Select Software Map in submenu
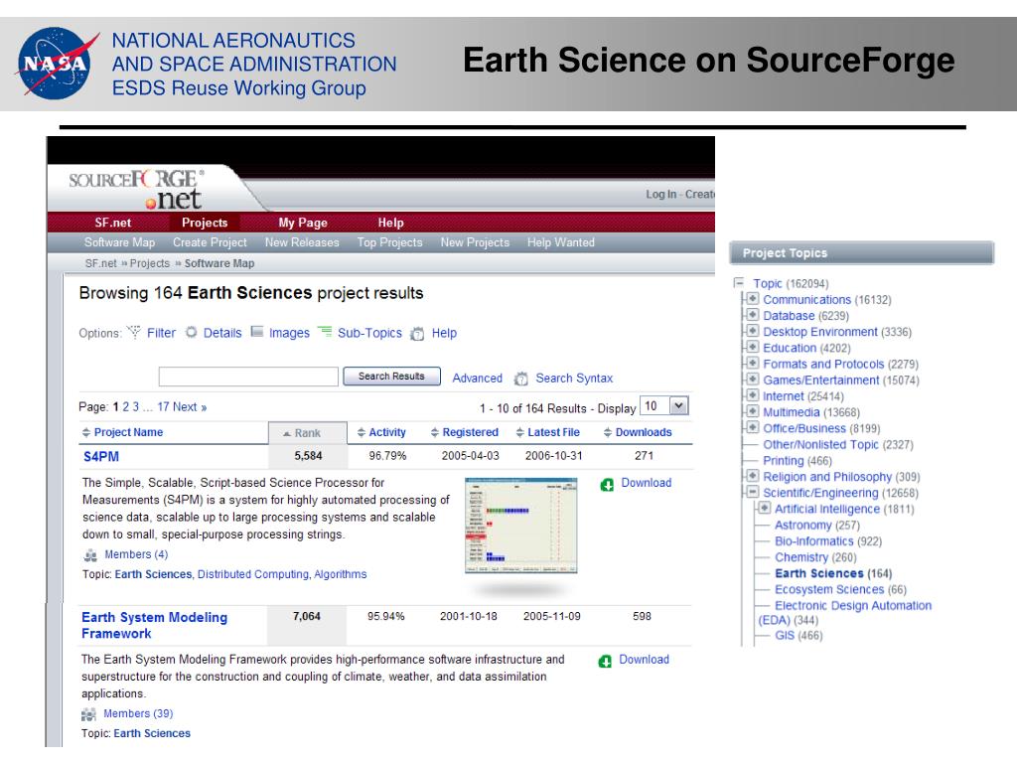Screen dimensions: 1017x763 119,242
